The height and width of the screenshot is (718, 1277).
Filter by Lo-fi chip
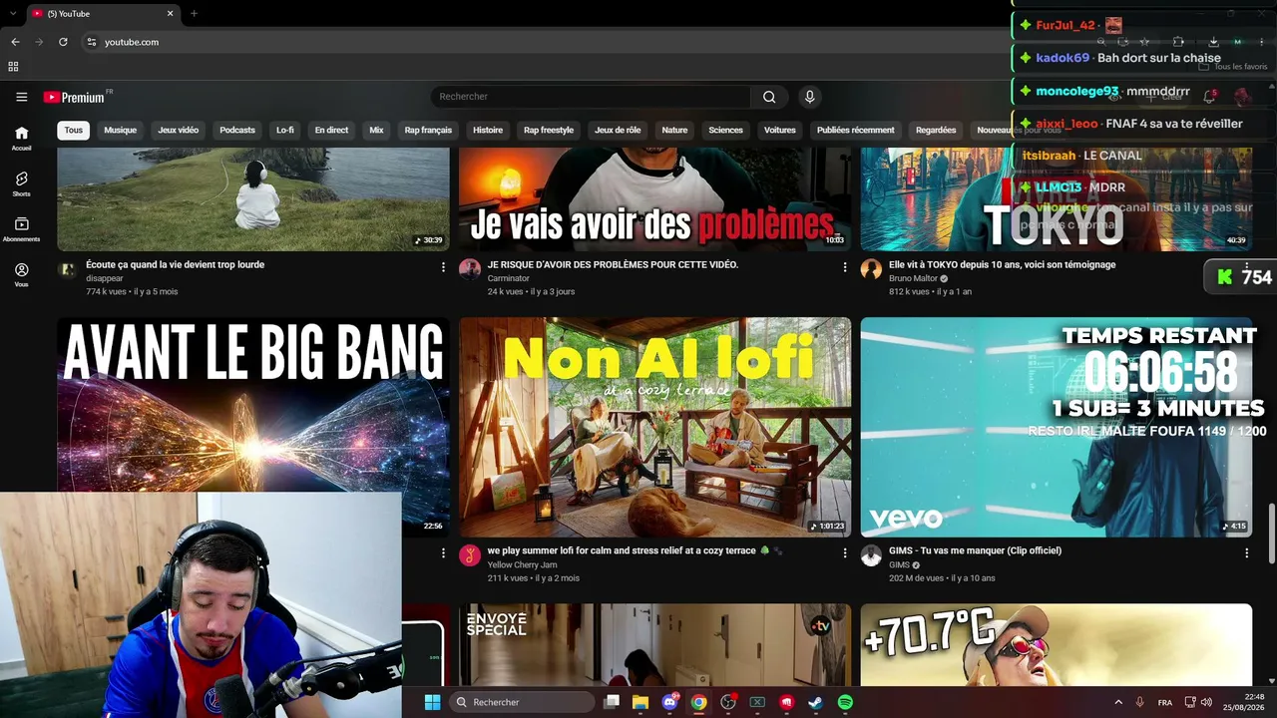point(285,130)
